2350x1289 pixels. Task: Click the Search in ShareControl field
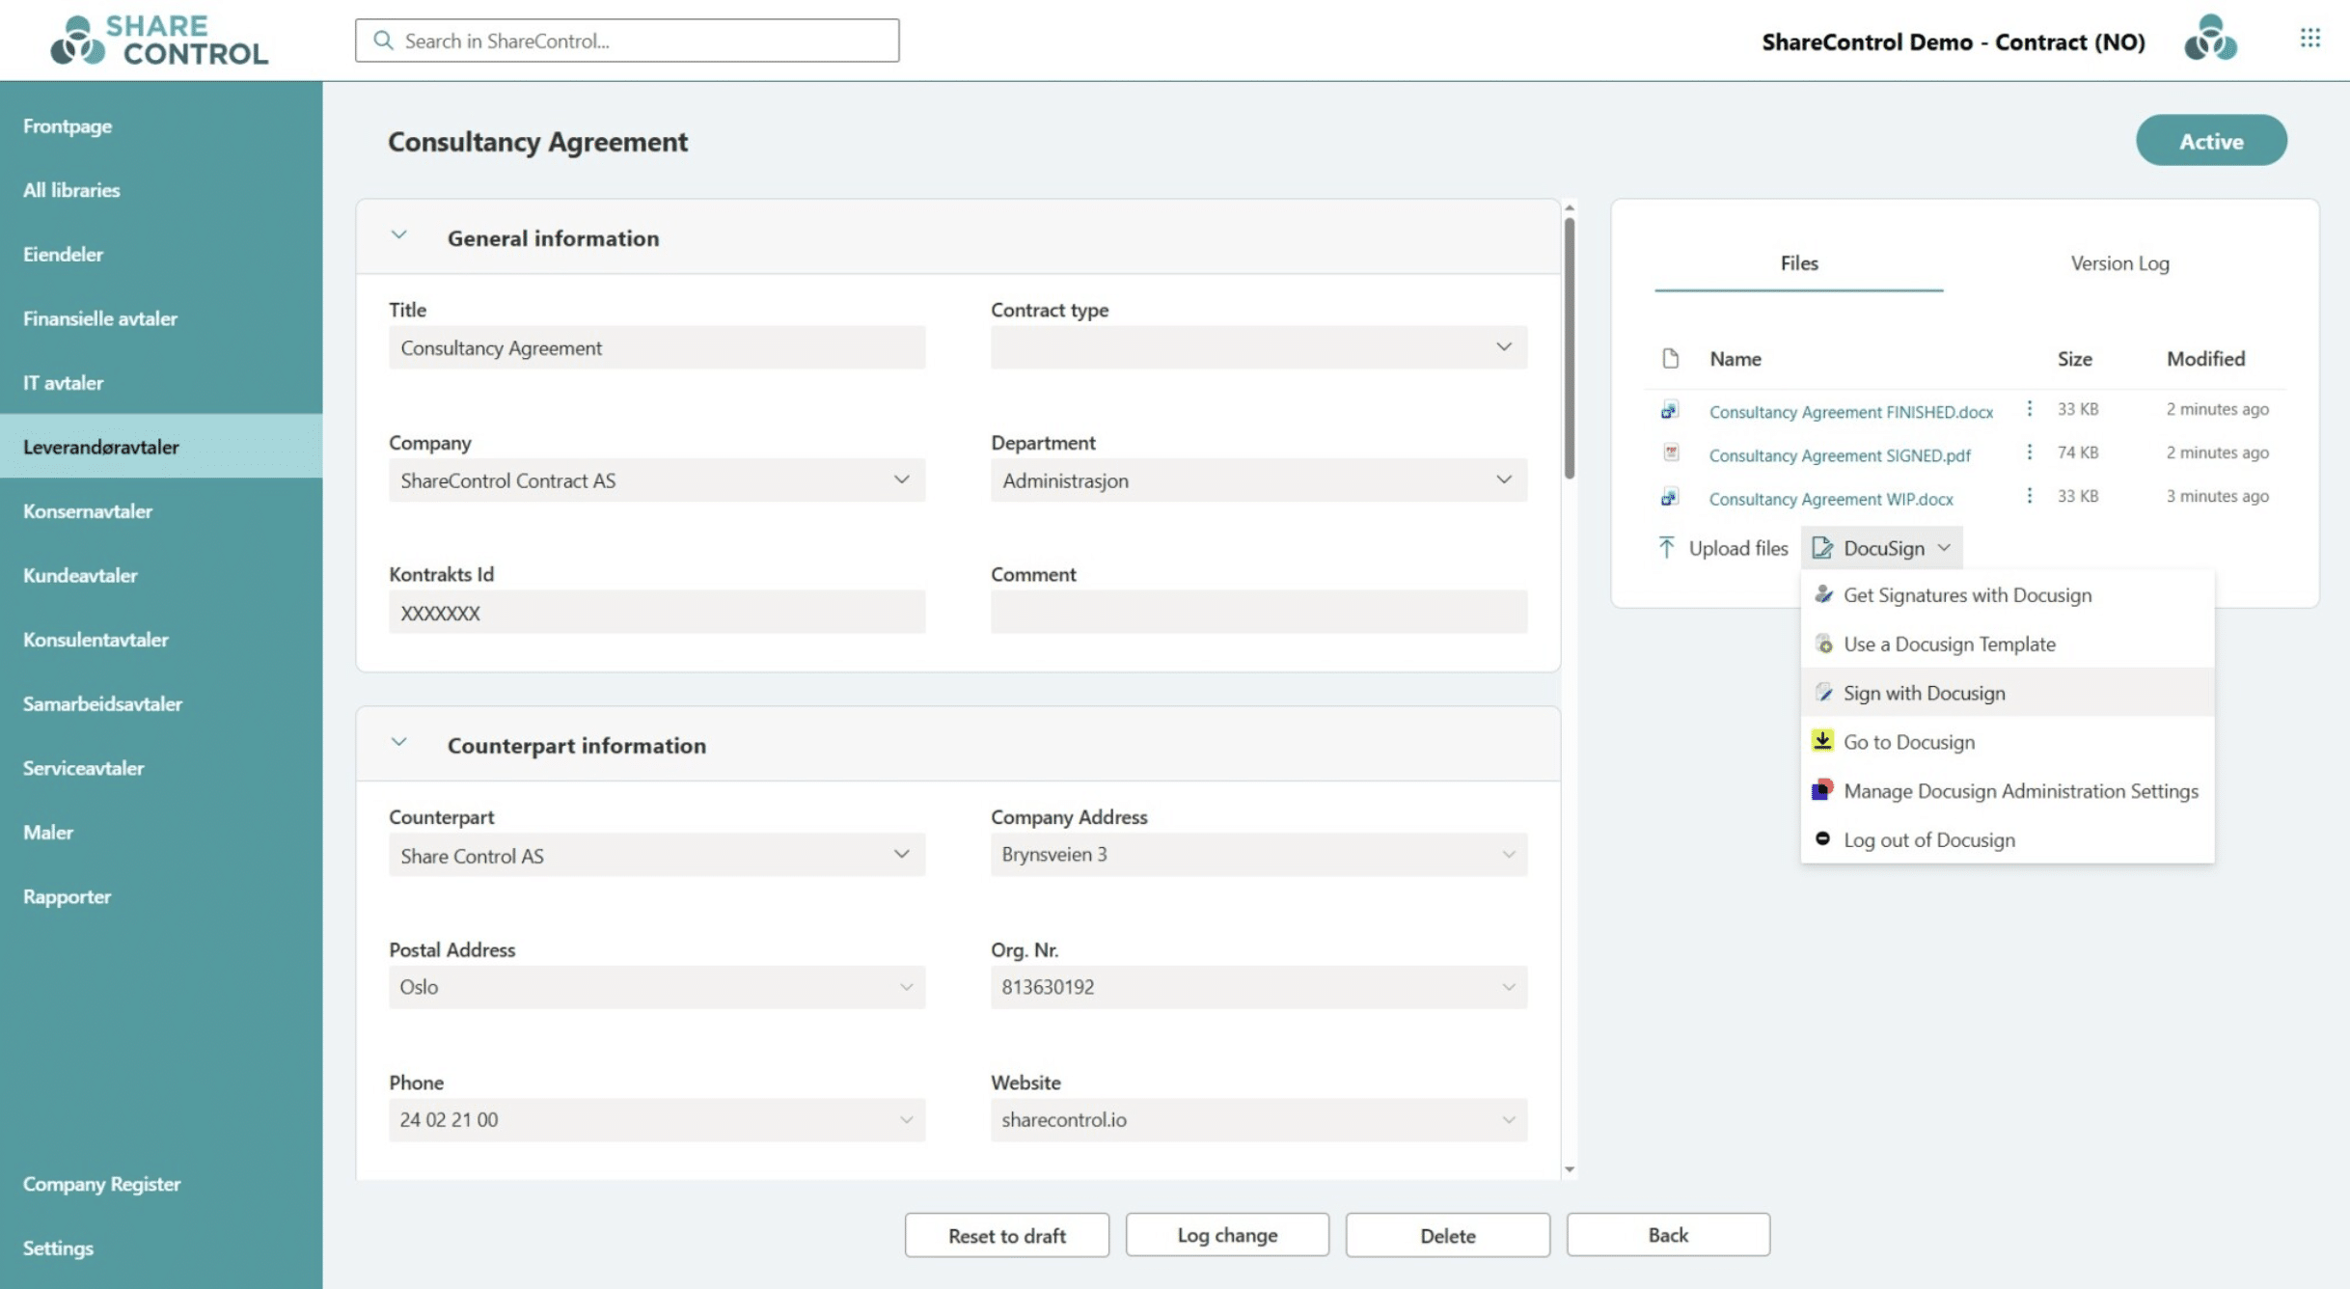627,41
